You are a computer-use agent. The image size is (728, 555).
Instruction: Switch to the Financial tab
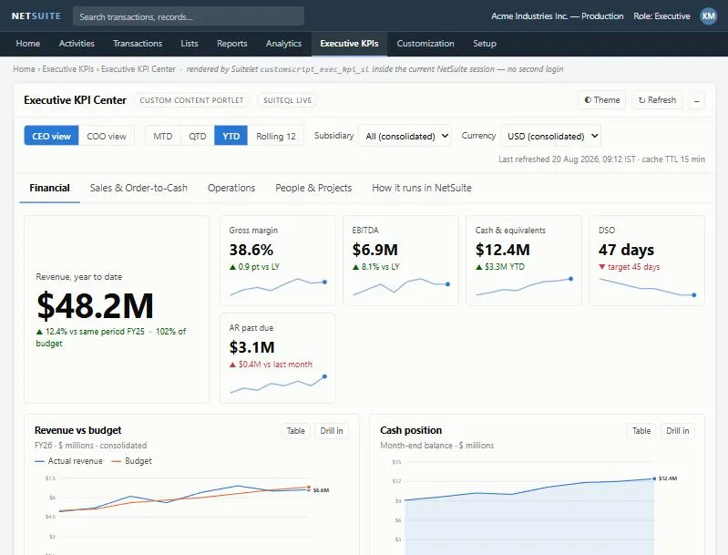pyautogui.click(x=50, y=188)
